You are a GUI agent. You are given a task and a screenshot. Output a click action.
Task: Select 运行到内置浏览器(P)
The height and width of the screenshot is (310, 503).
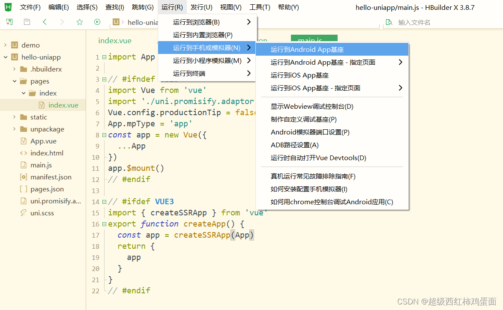[207, 35]
